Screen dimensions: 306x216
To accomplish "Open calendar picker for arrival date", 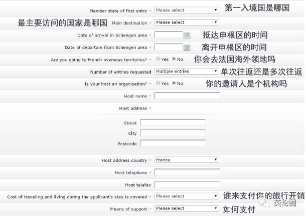I will (x=187, y=35).
